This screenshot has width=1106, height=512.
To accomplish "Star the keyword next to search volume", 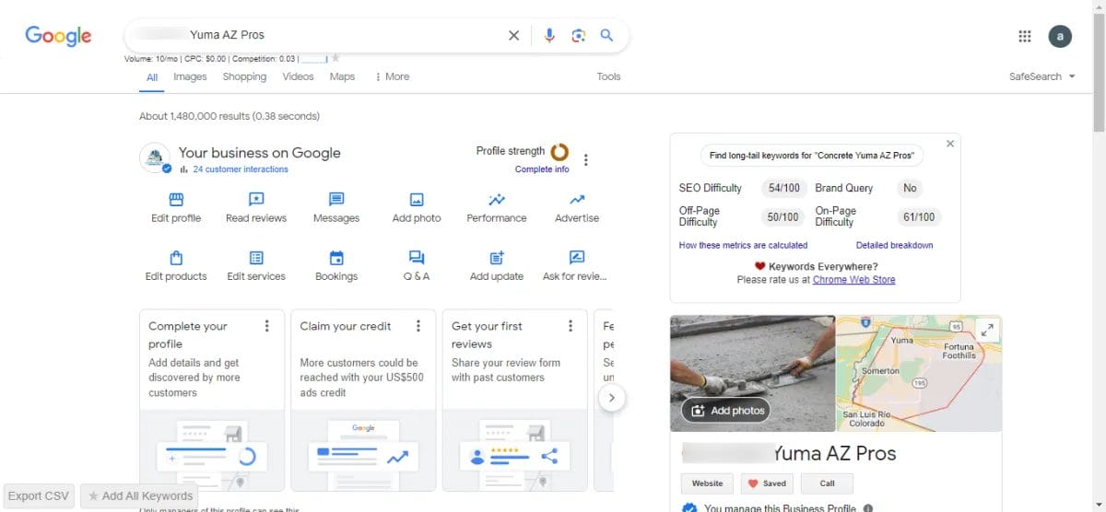I will click(335, 58).
